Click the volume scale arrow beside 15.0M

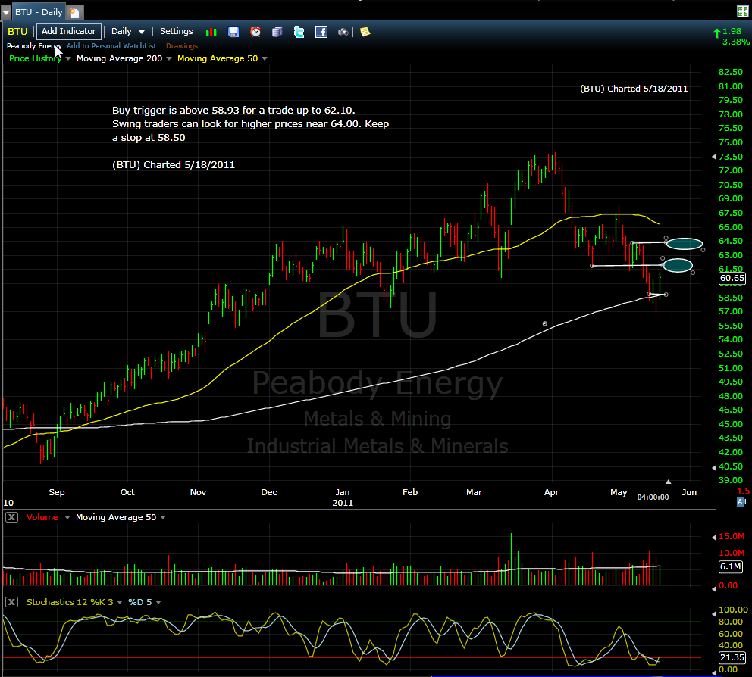[714, 537]
